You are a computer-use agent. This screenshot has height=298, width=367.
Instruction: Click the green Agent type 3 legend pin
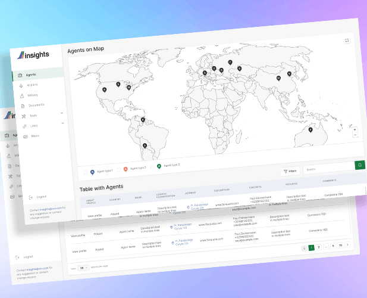[159, 166]
